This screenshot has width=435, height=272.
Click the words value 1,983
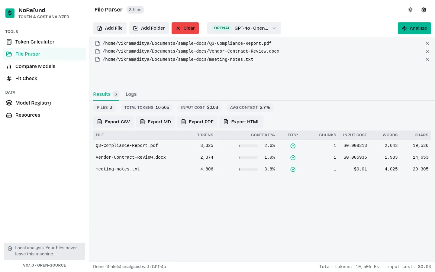coord(391,157)
